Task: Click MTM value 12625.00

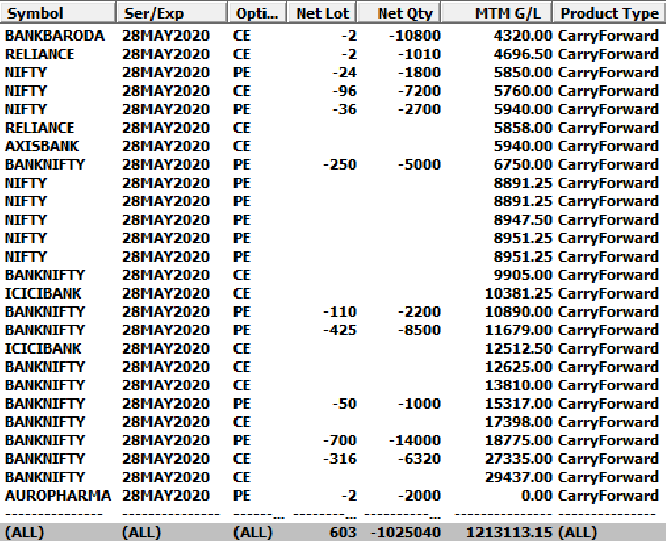Action: (x=519, y=367)
